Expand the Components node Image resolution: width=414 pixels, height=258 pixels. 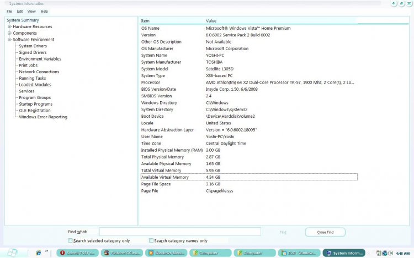pos(9,33)
